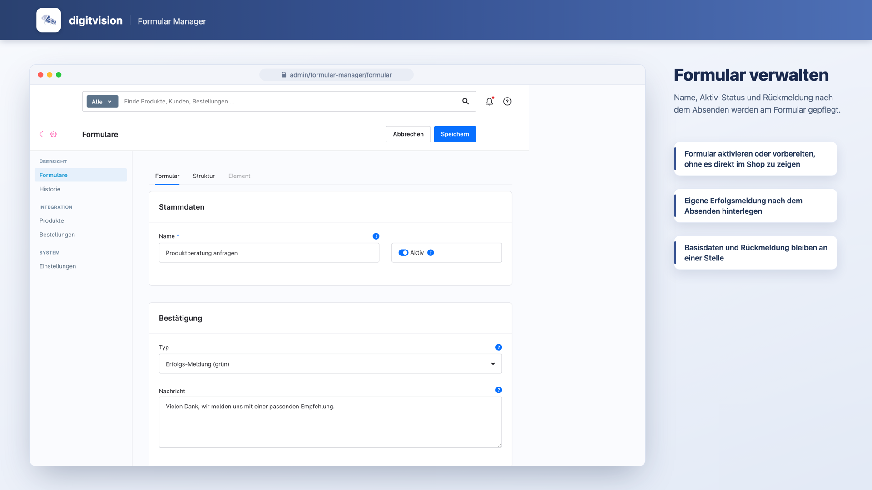
Task: Click the Bestätigung card heading
Action: tap(180, 318)
